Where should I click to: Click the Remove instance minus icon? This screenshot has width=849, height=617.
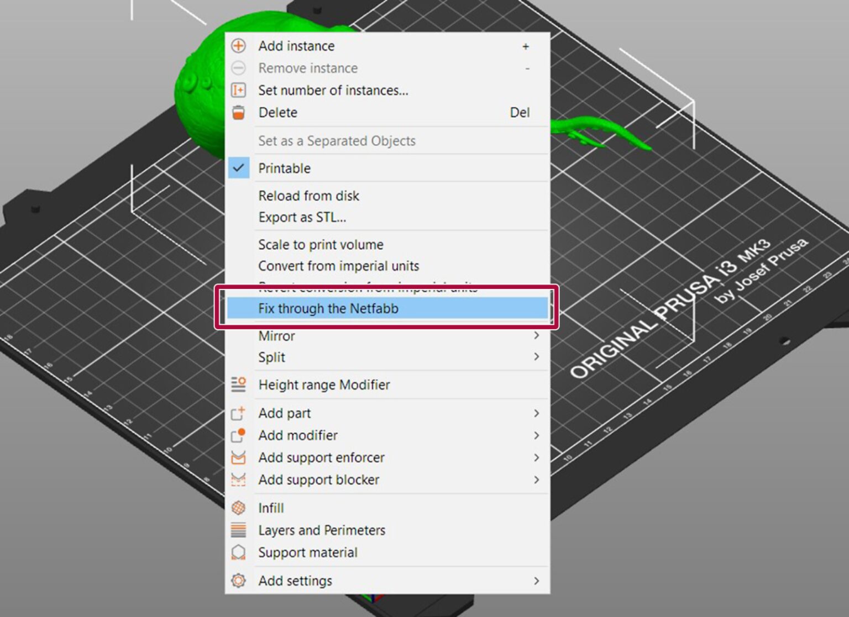click(238, 68)
